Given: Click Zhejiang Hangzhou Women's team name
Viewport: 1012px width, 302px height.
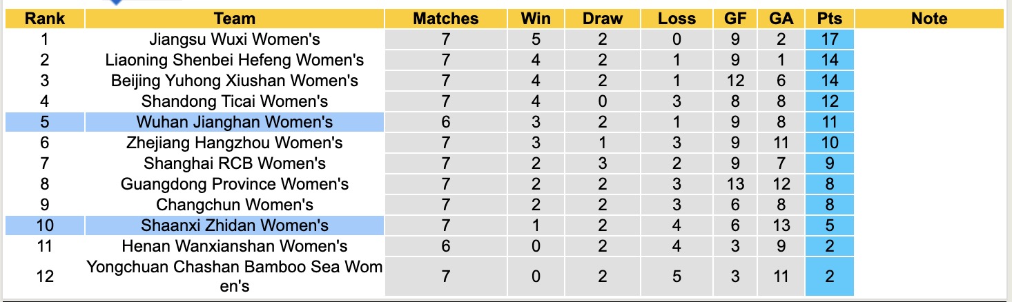Looking at the screenshot, I should click(x=235, y=143).
